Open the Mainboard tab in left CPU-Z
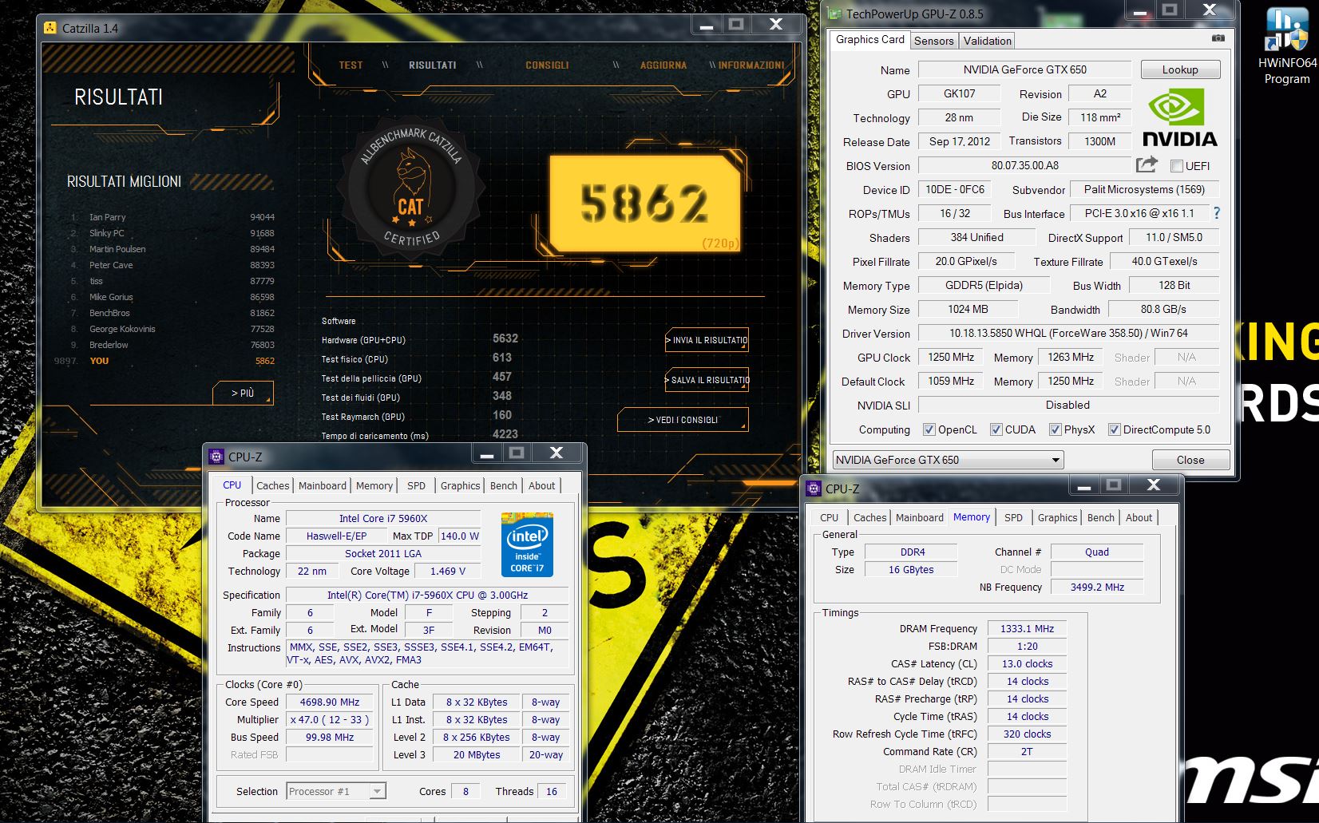The image size is (1319, 823). [x=323, y=485]
